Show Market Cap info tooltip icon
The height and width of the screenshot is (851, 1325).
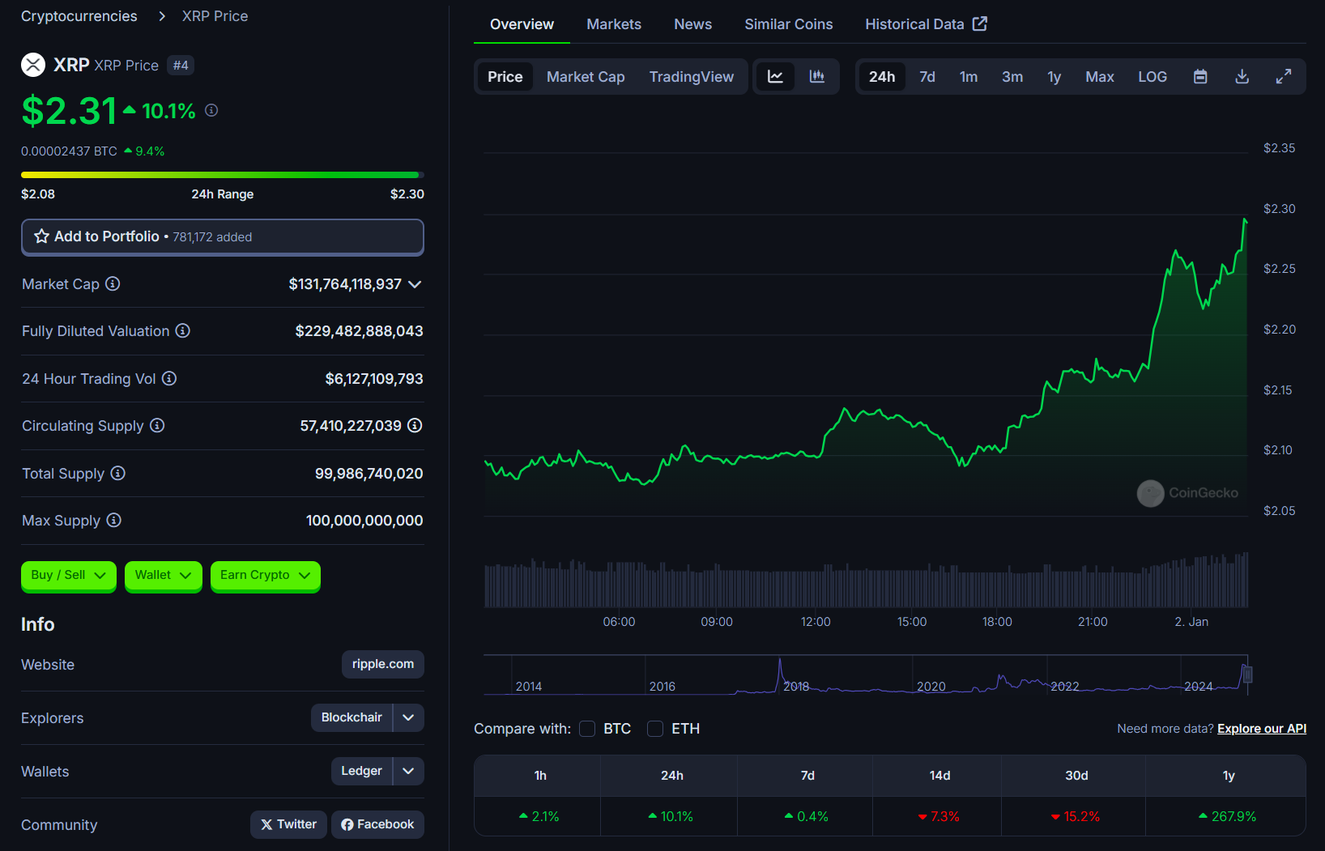pos(113,283)
